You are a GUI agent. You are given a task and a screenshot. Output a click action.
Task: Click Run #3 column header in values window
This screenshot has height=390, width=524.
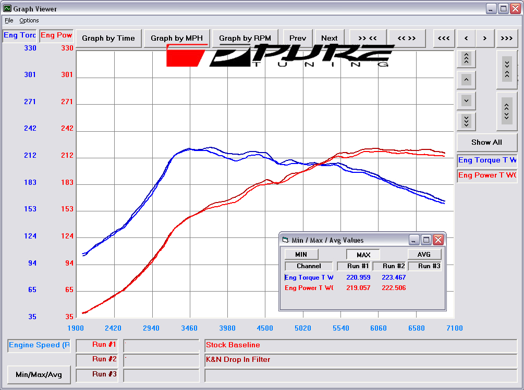(x=425, y=266)
